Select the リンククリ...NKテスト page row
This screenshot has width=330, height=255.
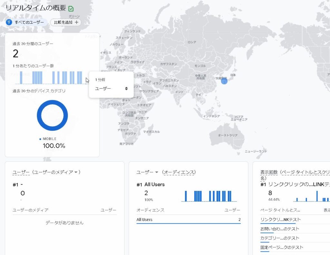(x=280, y=220)
